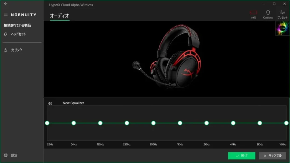This screenshot has width=290, height=163.
Task: Click the 32Hz equalizer node
Action: coord(47,123)
